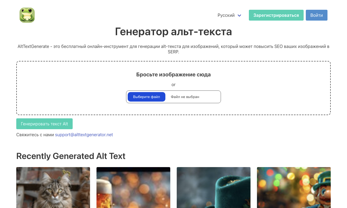Click the Выберите файл button
This screenshot has height=208, width=347.
pos(146,97)
